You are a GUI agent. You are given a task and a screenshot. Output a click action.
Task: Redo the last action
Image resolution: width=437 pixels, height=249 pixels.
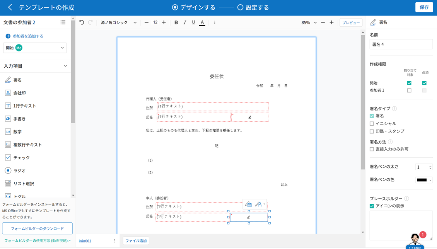[90, 22]
